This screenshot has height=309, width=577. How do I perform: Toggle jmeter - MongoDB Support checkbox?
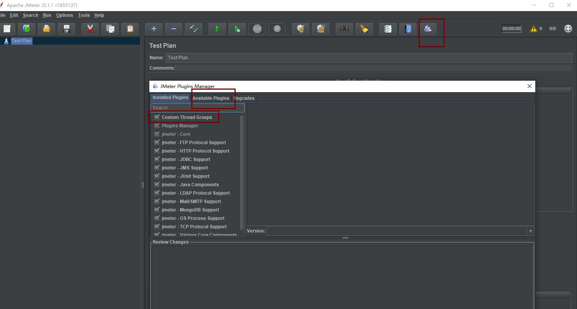pos(157,210)
